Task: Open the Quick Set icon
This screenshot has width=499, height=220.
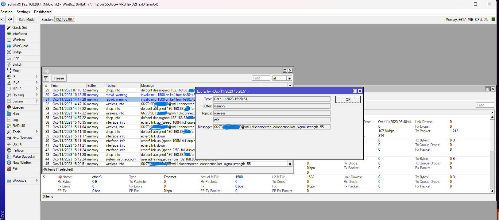Action: 9,28
